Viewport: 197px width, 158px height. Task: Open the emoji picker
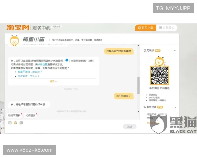15,123
